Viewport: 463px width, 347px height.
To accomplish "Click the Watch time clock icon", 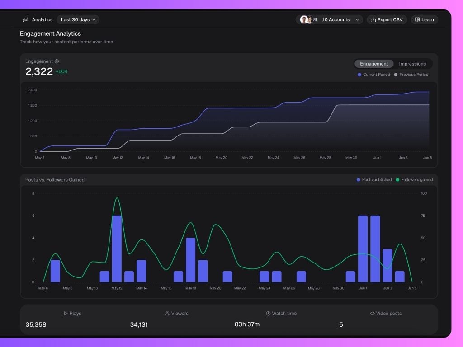I will (x=268, y=314).
